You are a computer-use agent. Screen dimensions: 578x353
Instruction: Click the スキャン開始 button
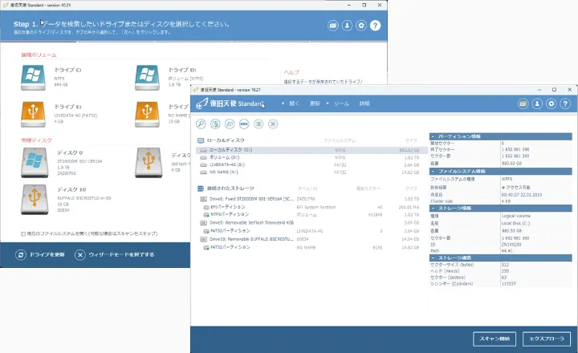[495, 339]
